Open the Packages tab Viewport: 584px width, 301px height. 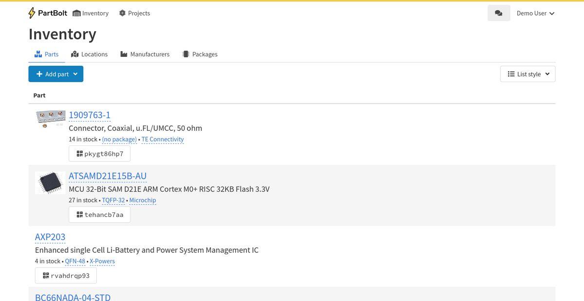click(200, 54)
